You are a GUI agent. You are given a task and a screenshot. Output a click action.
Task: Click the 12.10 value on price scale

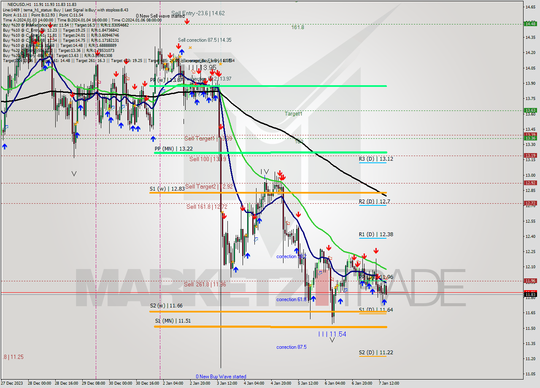[530, 267]
